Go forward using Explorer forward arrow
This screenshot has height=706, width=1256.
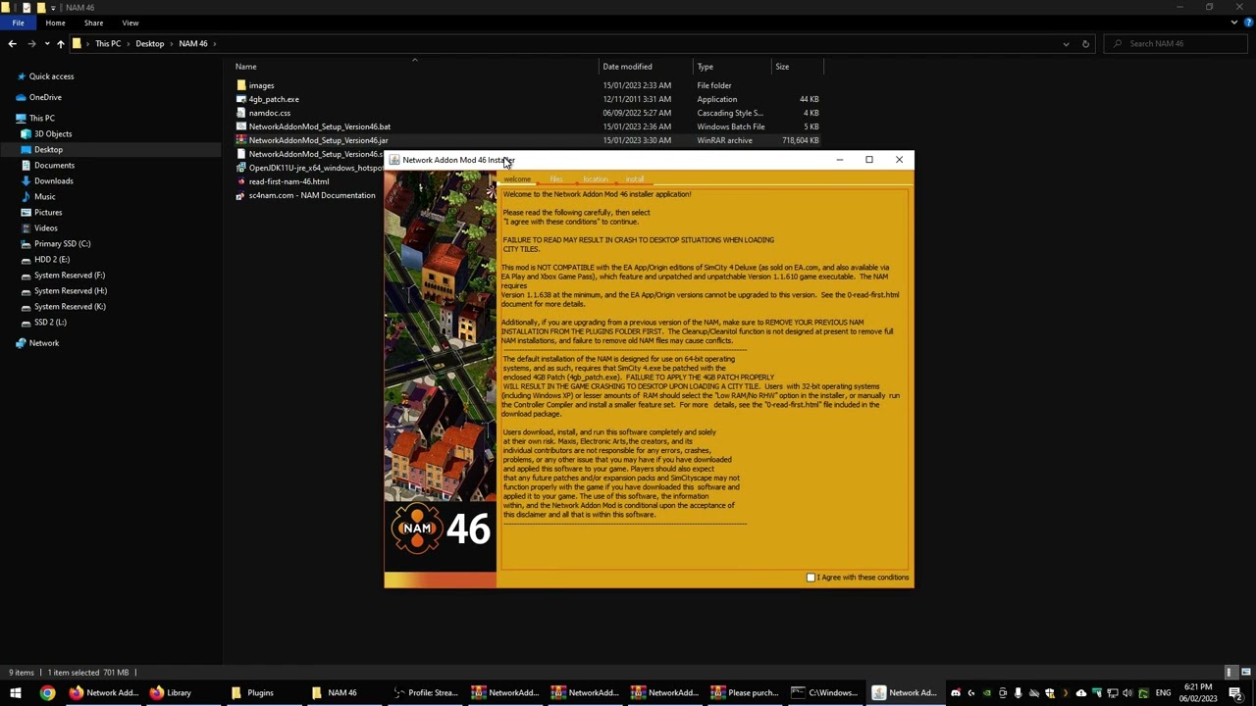tap(31, 43)
